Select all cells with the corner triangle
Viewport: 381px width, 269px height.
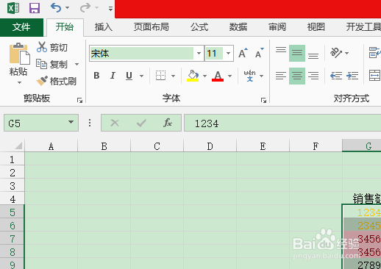[x=18, y=146]
